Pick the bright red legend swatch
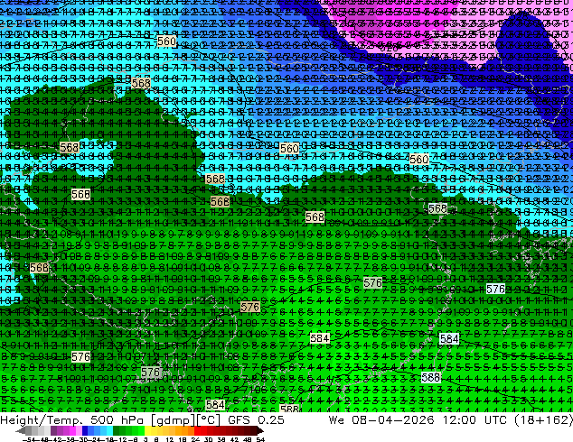 point(197,431)
